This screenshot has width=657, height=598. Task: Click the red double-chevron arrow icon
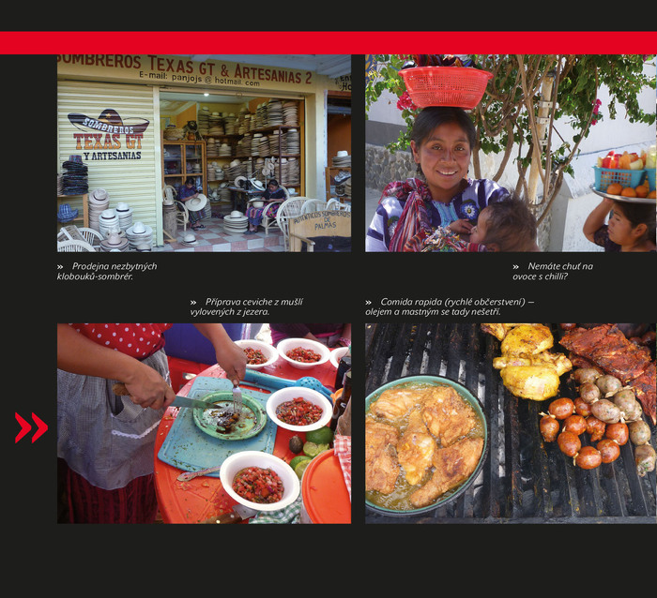(x=31, y=427)
